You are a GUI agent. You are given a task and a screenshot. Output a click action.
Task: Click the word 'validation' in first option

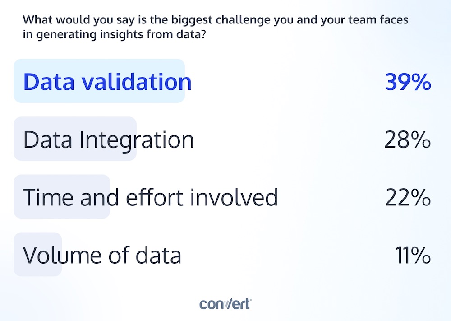(x=137, y=82)
